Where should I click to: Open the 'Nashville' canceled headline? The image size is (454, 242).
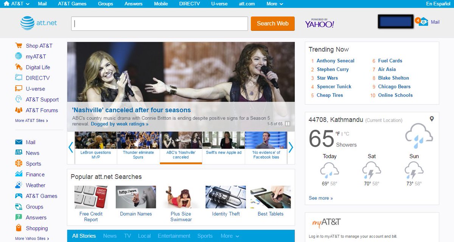pos(131,110)
